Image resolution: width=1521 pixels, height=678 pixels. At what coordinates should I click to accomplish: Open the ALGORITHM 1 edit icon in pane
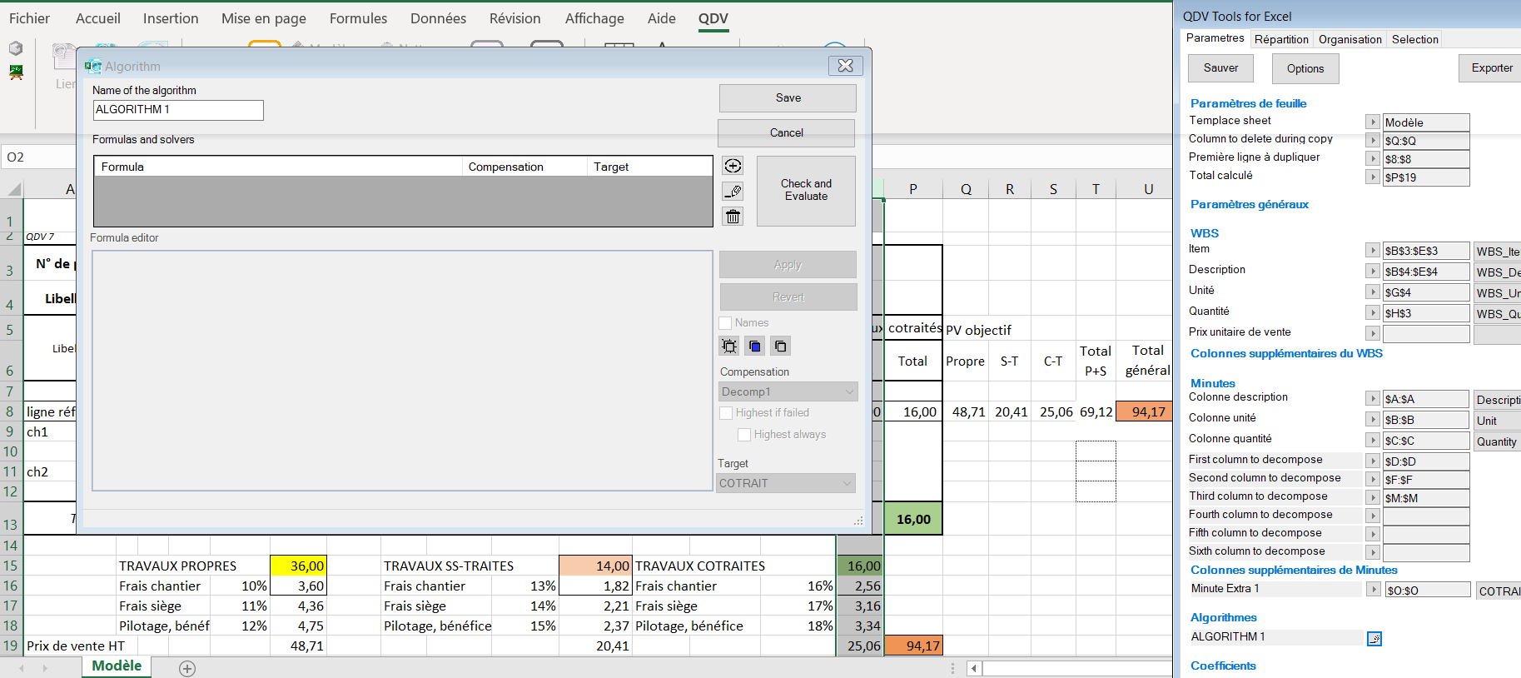[1374, 638]
